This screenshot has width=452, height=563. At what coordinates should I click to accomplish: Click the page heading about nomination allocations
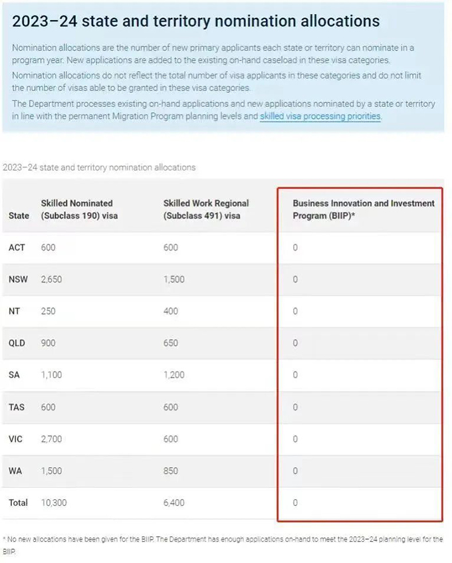(x=196, y=21)
